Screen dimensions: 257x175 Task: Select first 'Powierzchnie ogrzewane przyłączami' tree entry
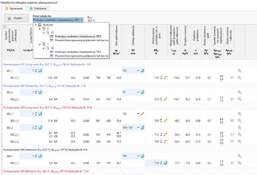click(82, 40)
